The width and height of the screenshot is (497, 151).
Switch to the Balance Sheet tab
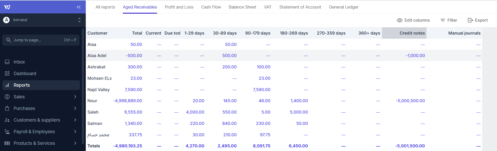(242, 7)
